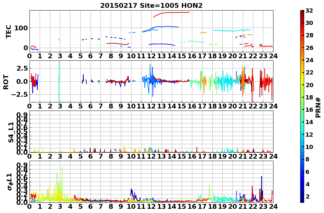324x213 pixels.
Task: Click colorbar tick label 10
Action: tap(309, 147)
